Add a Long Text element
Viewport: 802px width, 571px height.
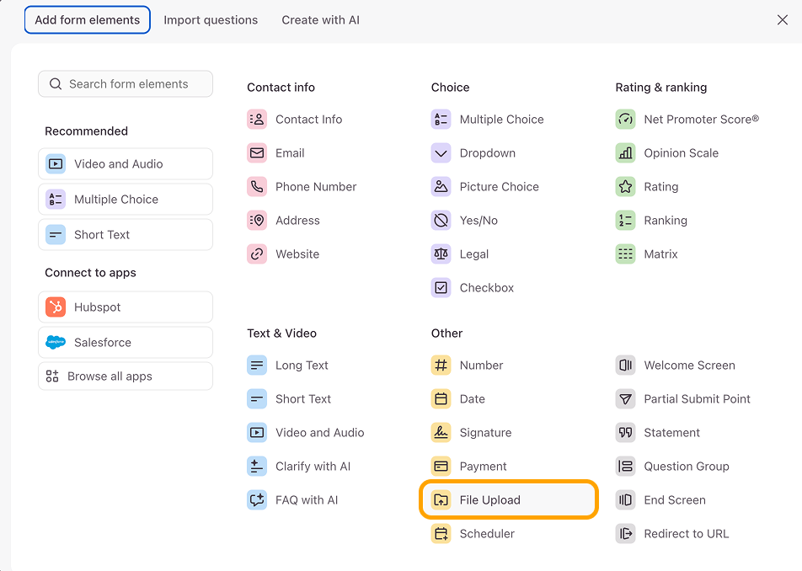tap(287, 365)
